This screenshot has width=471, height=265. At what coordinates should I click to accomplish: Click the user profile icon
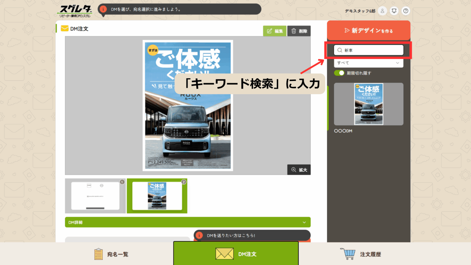pyautogui.click(x=382, y=11)
